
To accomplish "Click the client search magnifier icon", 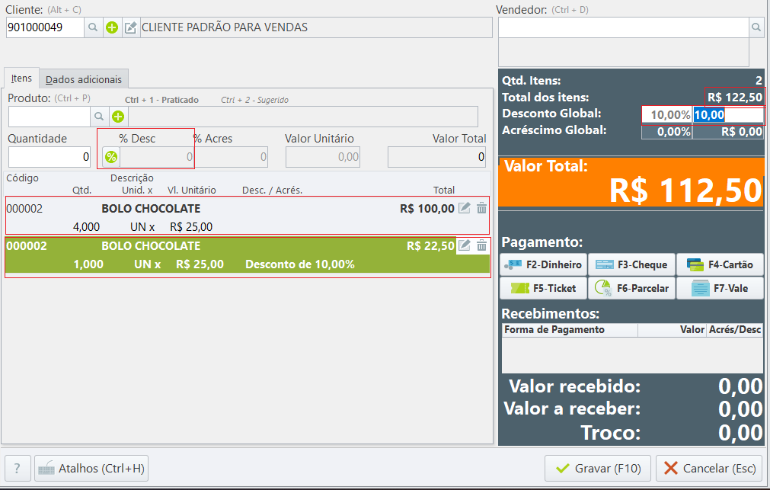I will click(x=93, y=27).
